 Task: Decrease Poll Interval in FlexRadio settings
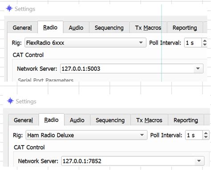click(205, 45)
